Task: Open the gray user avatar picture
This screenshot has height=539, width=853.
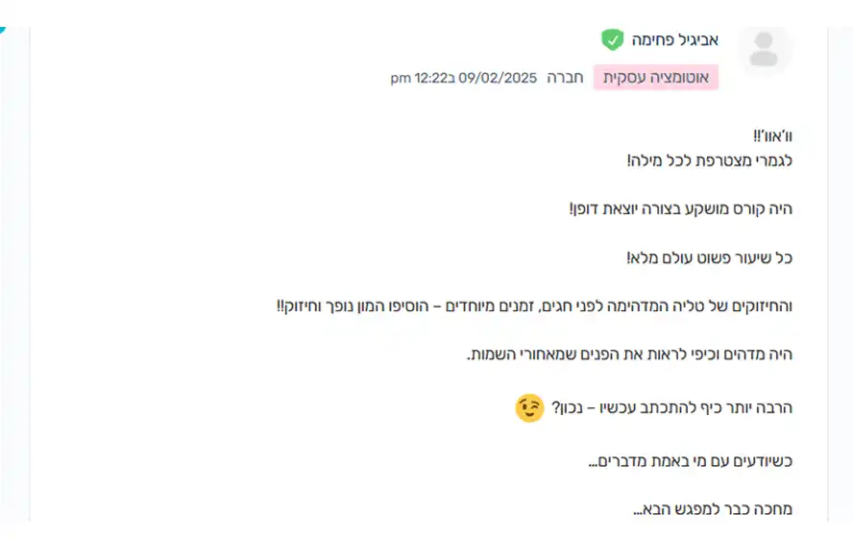Action: pos(764,48)
